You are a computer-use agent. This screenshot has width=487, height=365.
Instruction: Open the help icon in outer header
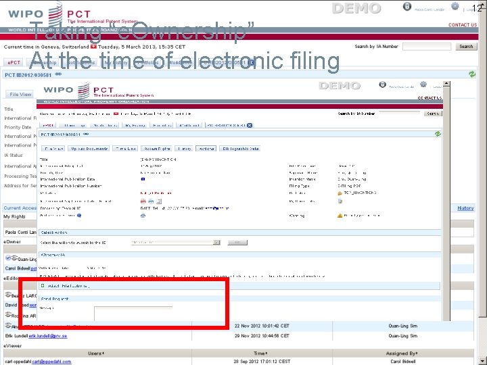pos(407,7)
